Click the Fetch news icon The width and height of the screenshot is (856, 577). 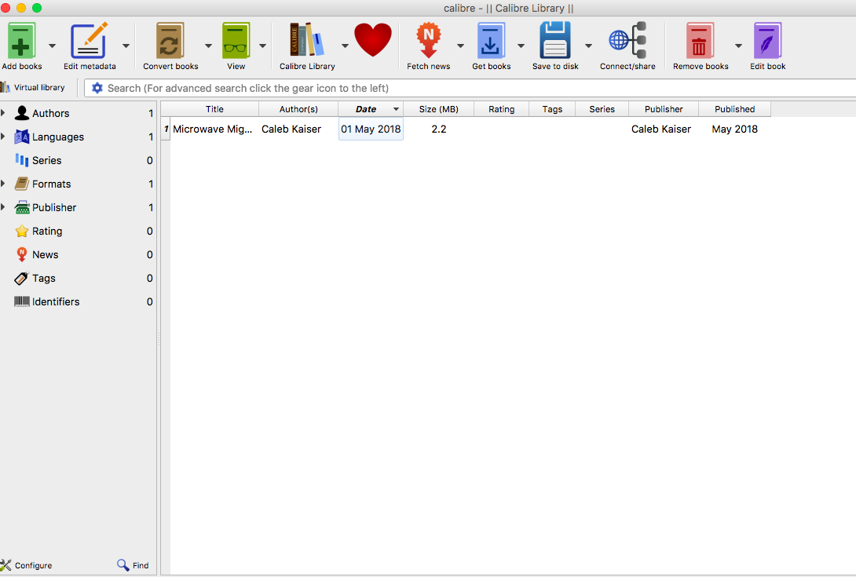click(429, 40)
